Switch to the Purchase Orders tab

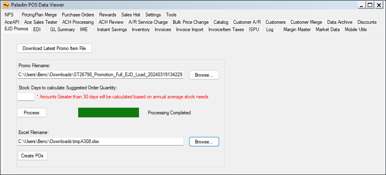pyautogui.click(x=78, y=15)
